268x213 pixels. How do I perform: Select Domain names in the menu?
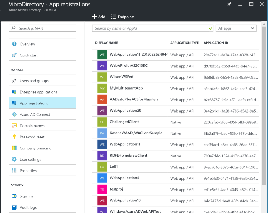42,126
